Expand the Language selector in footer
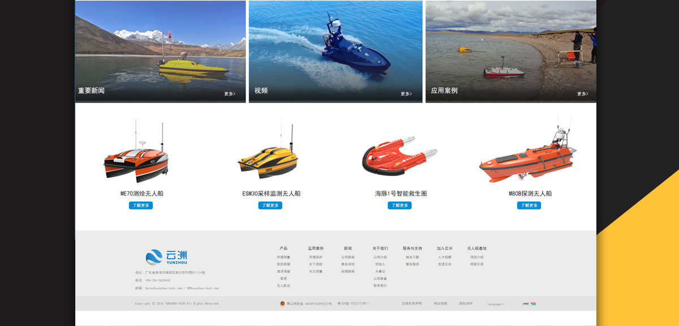 pyautogui.click(x=496, y=304)
